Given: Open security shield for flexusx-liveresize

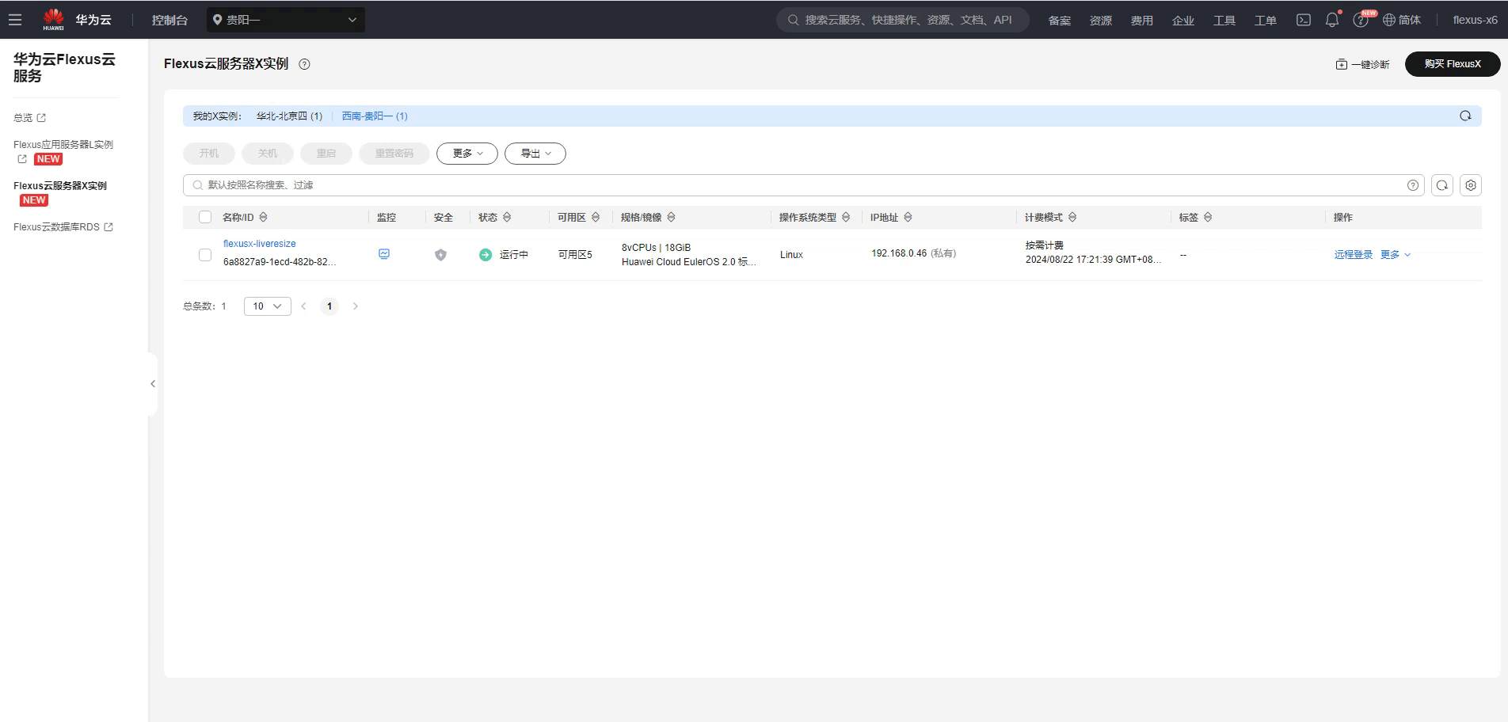Looking at the screenshot, I should coord(441,254).
